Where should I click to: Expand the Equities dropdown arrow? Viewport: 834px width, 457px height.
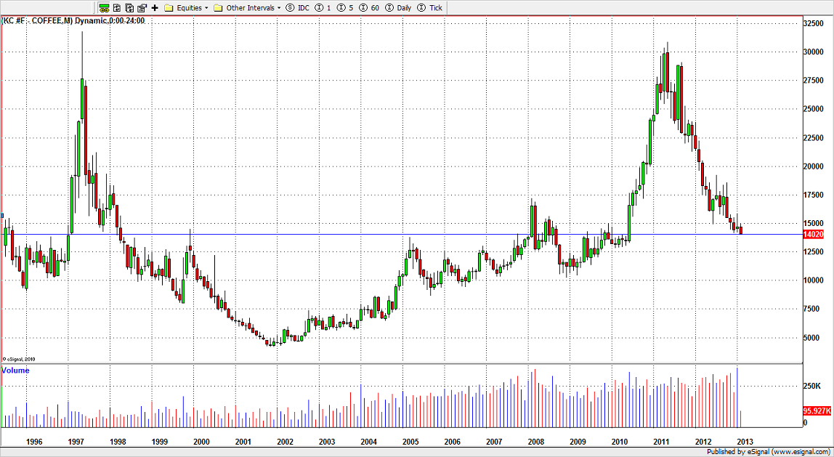(x=206, y=8)
